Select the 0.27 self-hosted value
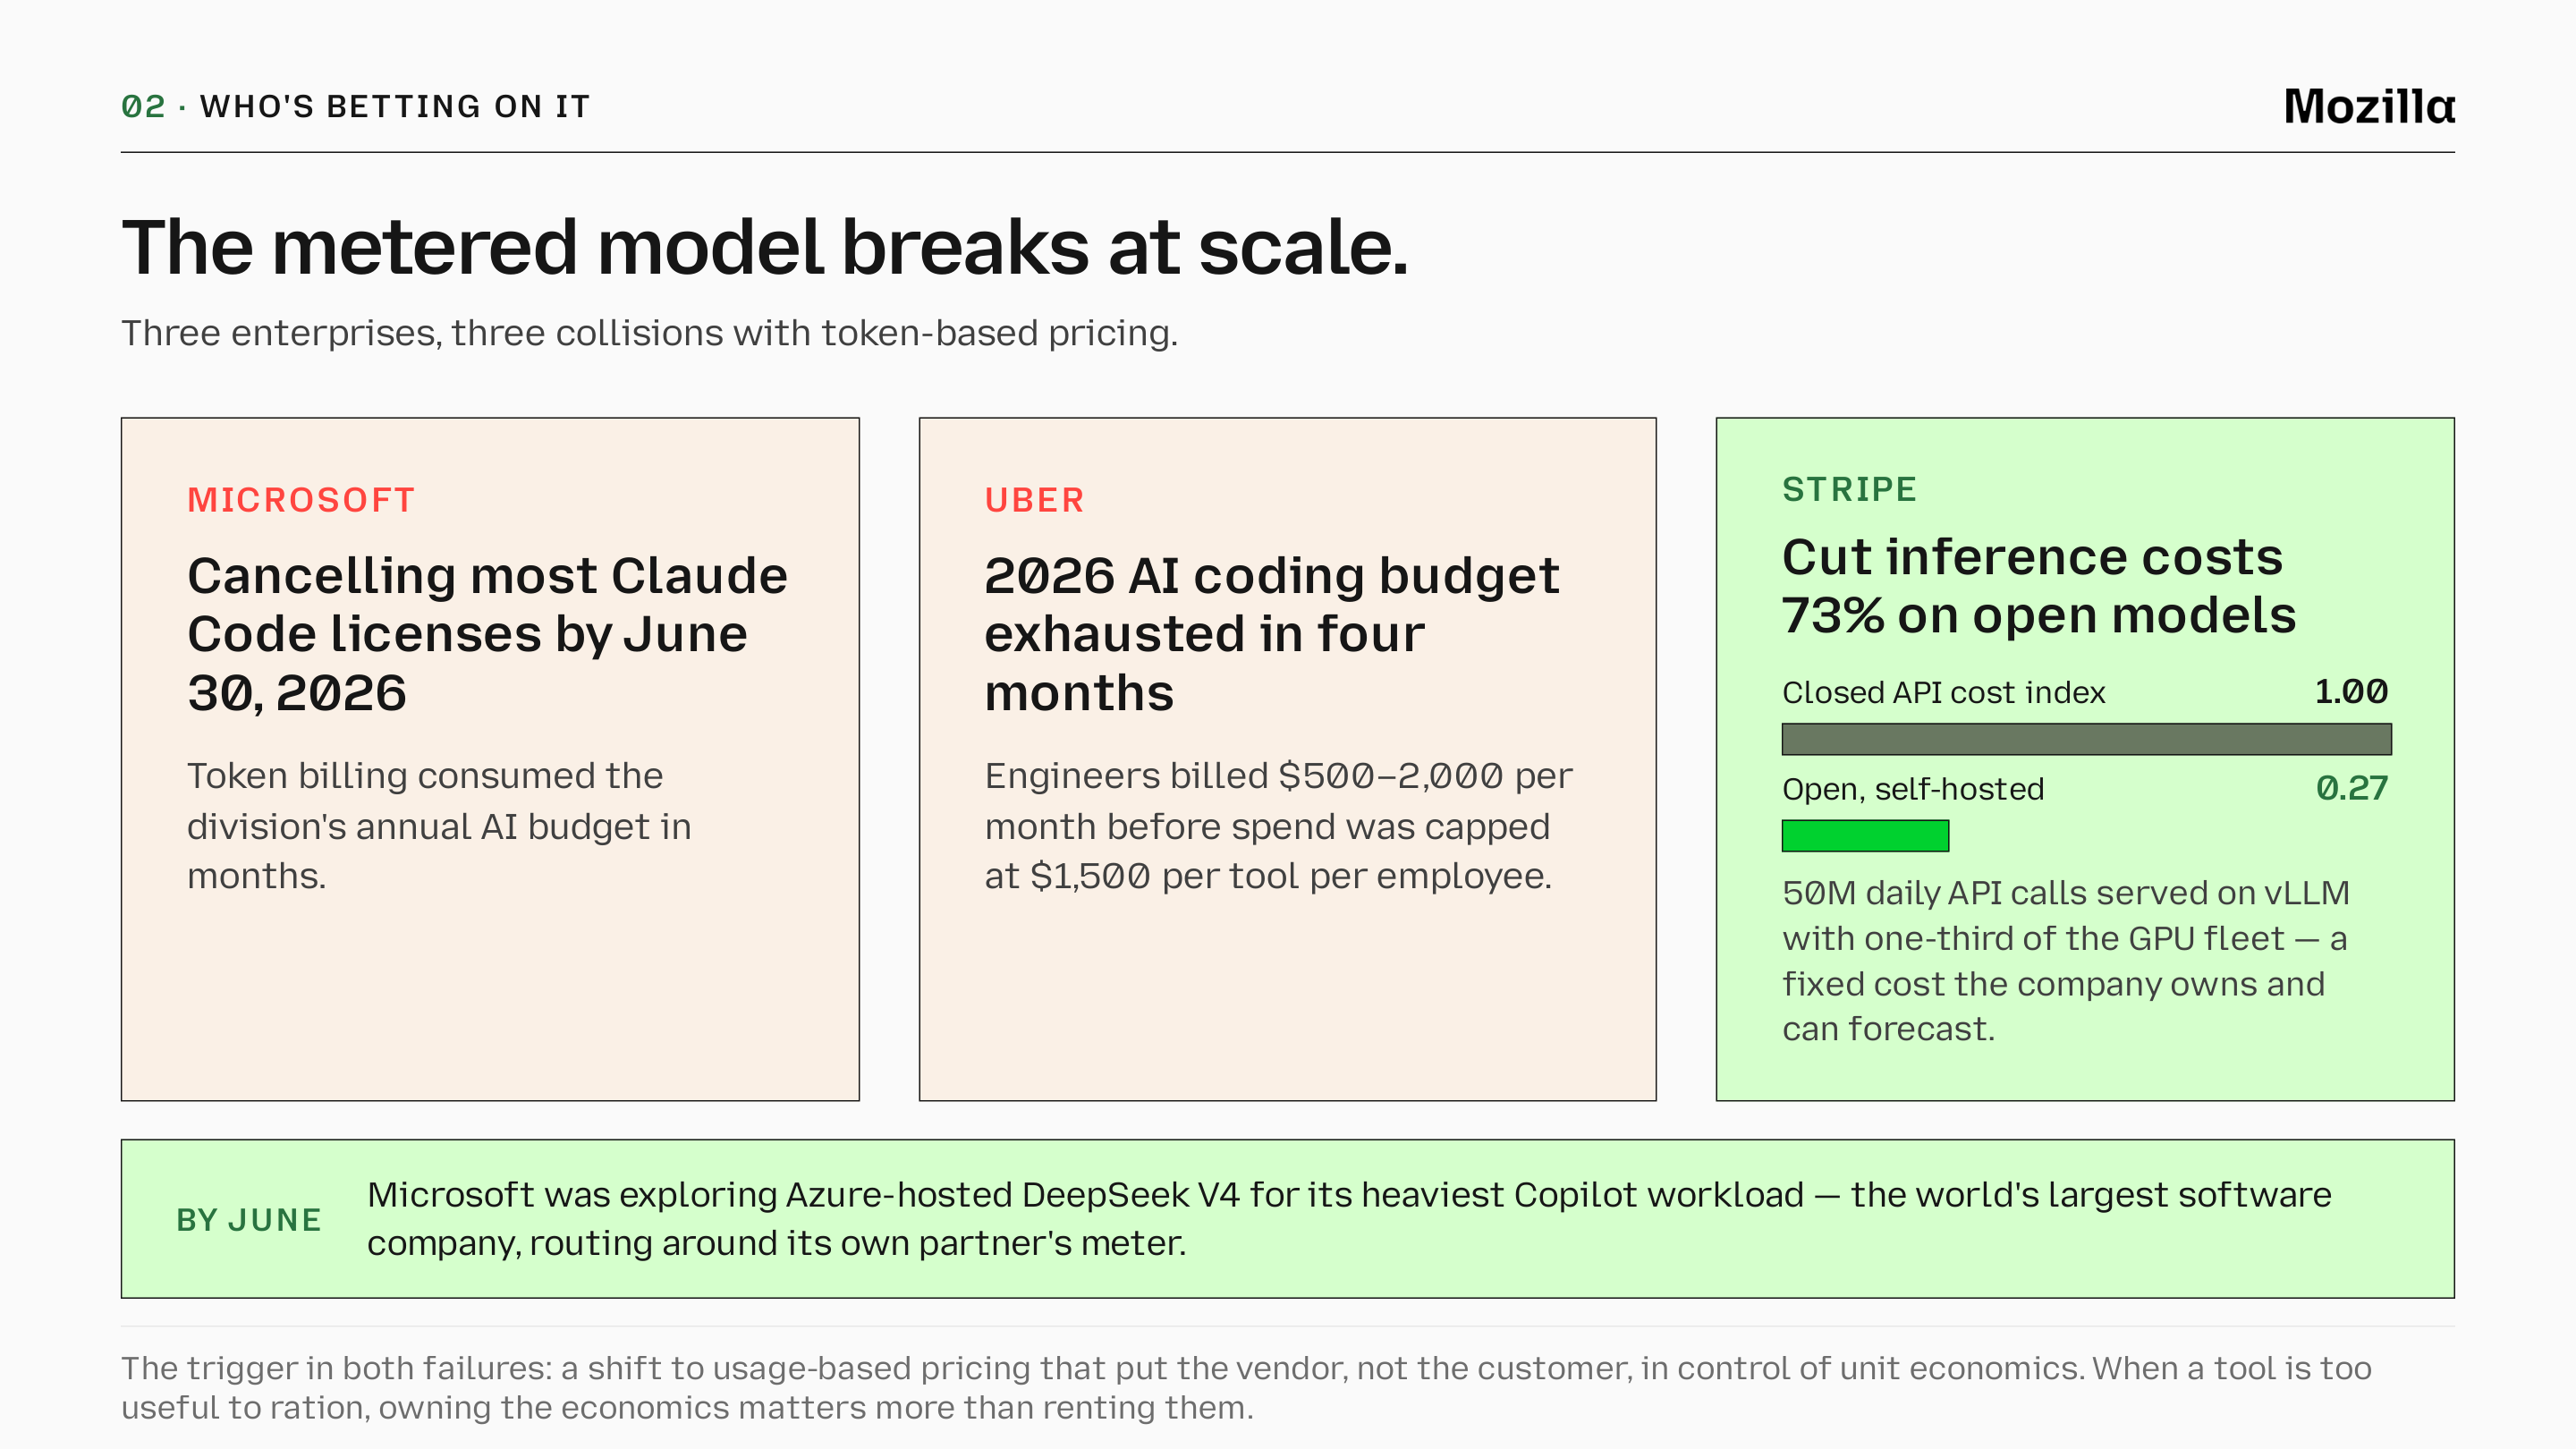2576x1449 pixels. click(x=2352, y=788)
